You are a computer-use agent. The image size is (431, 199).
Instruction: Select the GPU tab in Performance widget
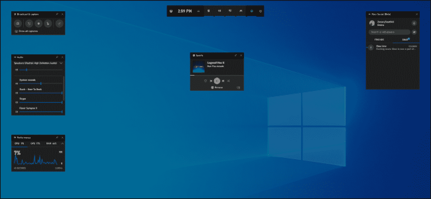pos(35,144)
